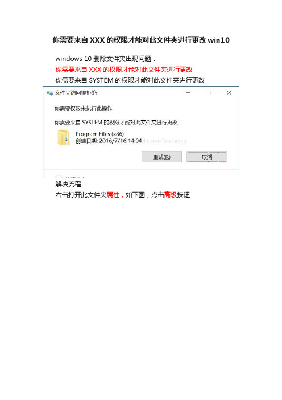Click the greyed-out maximize box in dialog

209,93
